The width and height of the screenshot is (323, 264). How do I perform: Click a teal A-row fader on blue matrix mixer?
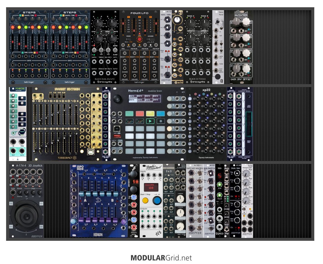click(82, 194)
